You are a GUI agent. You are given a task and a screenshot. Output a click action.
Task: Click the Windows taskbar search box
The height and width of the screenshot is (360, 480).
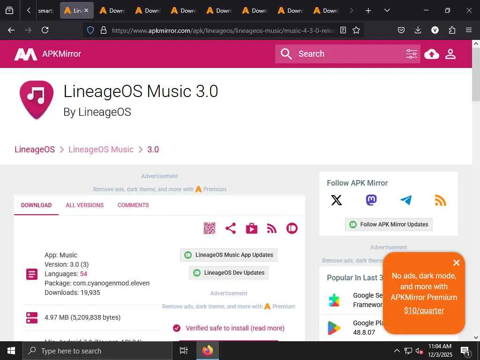pyautogui.click(x=97, y=351)
